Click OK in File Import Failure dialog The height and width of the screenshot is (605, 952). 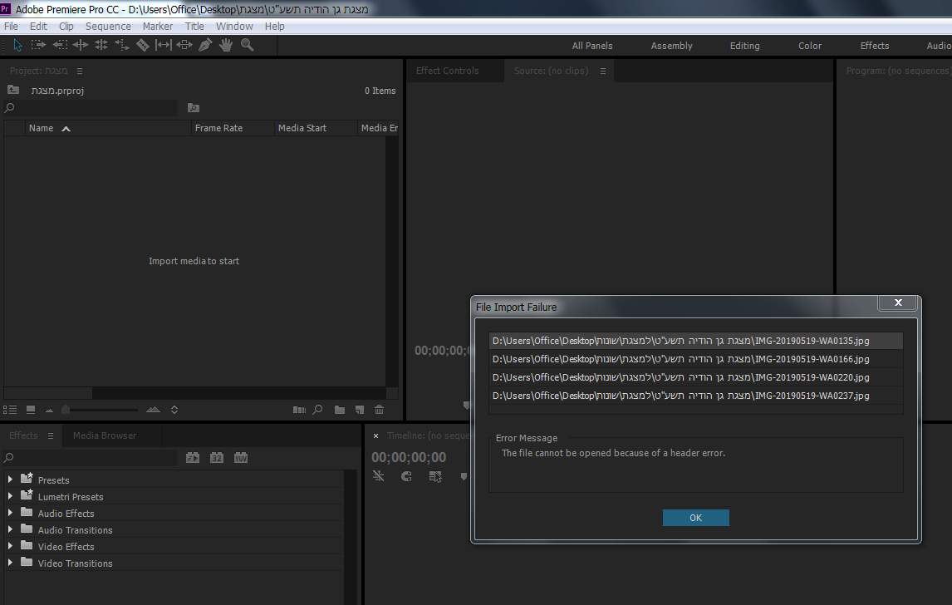pos(696,518)
